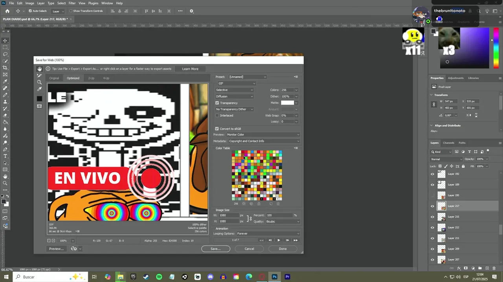The image size is (503, 282).
Task: Click the Cancel button
Action: click(x=249, y=249)
